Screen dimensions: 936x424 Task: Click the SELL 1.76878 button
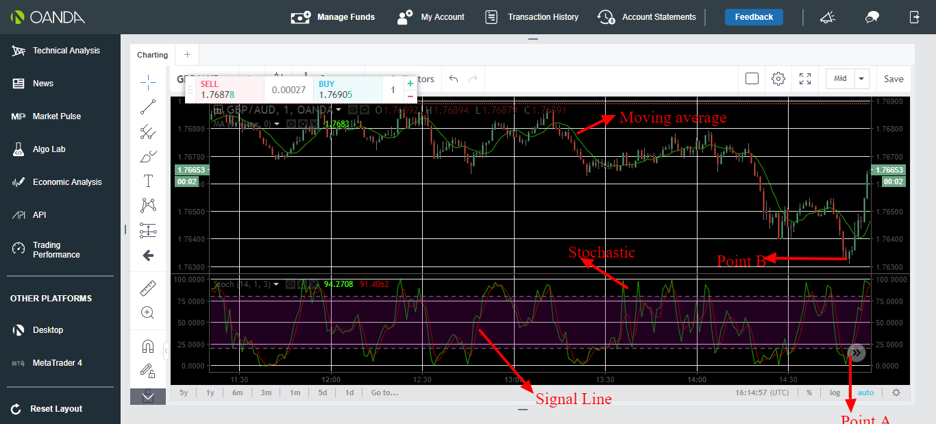point(230,90)
